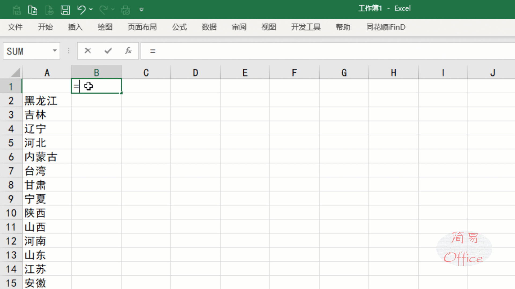Click cell containing 黑龙江
Image resolution: width=515 pixels, height=289 pixels.
point(47,100)
